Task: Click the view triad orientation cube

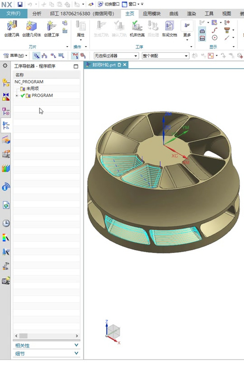Action: pyautogui.click(x=113, y=332)
